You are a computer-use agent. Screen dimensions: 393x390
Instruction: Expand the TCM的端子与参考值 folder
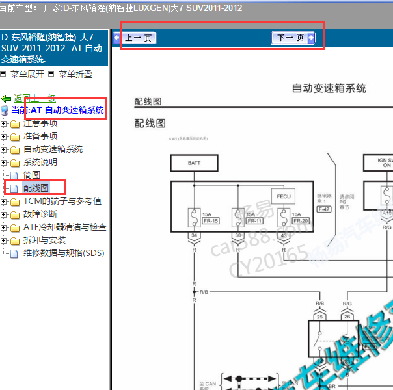pyautogui.click(x=3, y=201)
